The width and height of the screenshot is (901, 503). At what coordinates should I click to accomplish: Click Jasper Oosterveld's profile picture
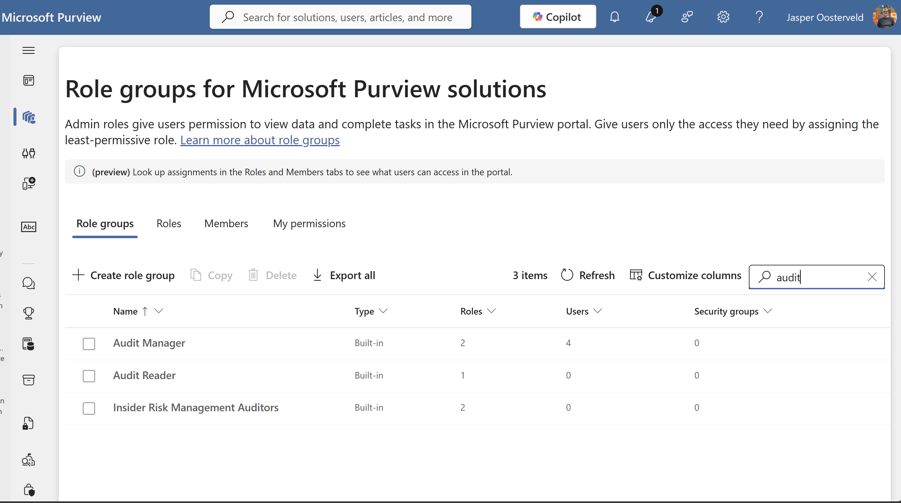pos(884,17)
